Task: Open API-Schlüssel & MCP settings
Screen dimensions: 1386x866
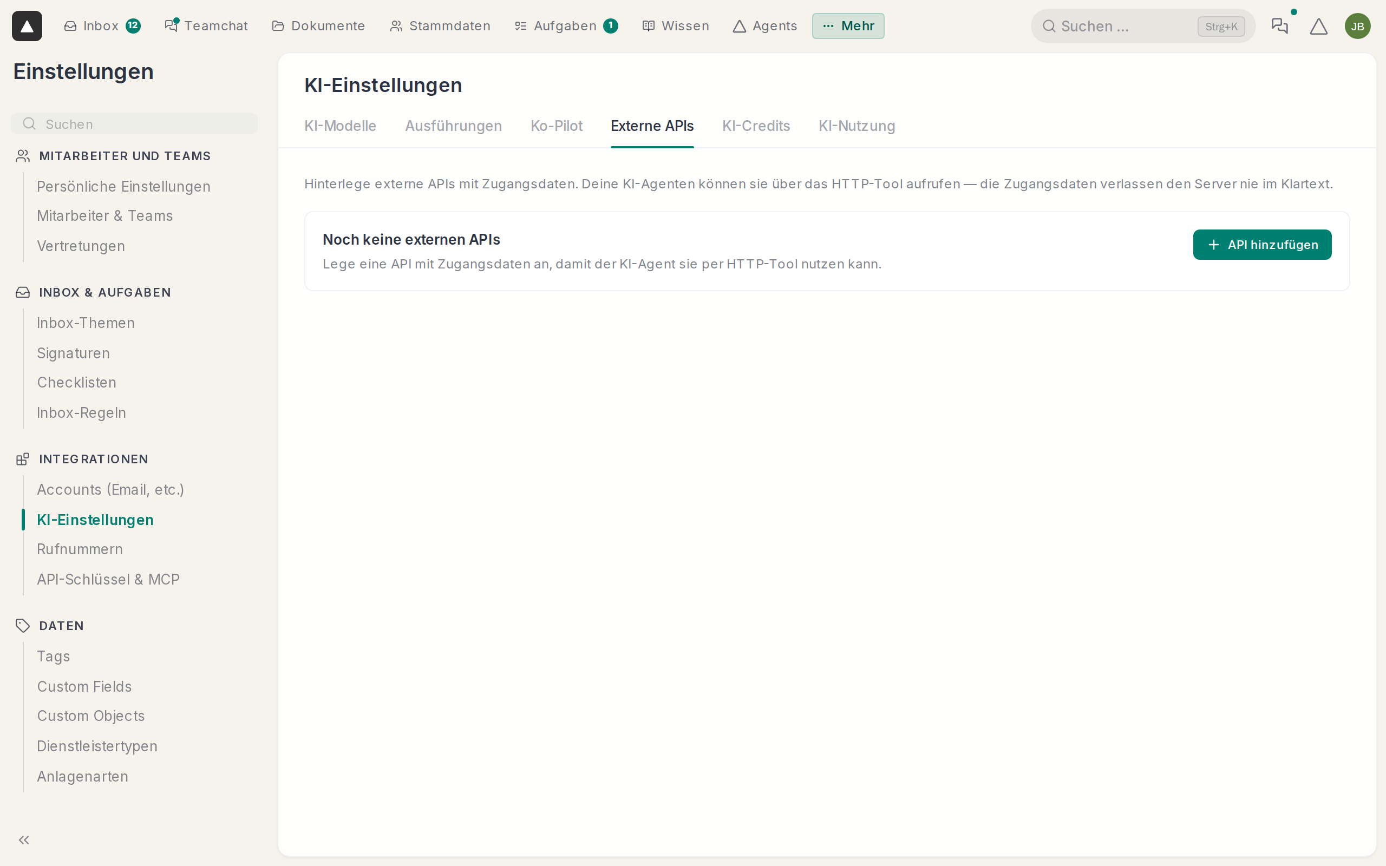Action: pyautogui.click(x=108, y=579)
